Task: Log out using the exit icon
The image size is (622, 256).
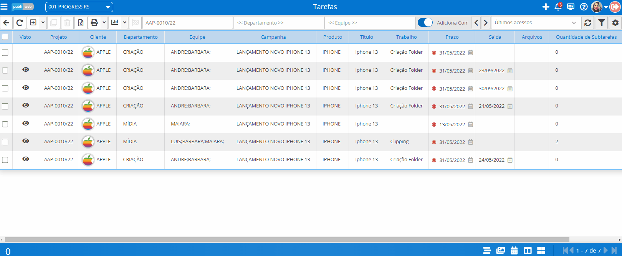Action: 615,7
